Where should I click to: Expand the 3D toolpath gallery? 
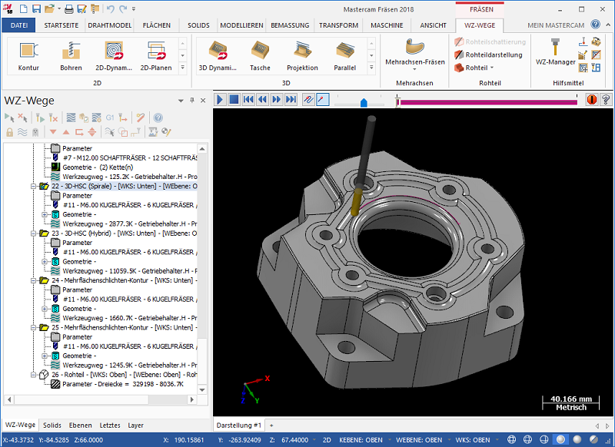coord(371,68)
